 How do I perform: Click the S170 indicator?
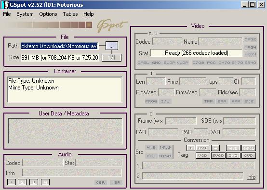237,63
